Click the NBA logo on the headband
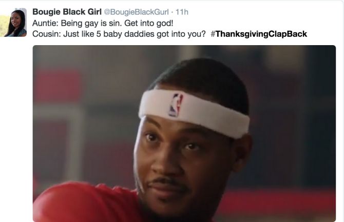Image resolution: width=344 pixels, height=222 pixels. 176,105
